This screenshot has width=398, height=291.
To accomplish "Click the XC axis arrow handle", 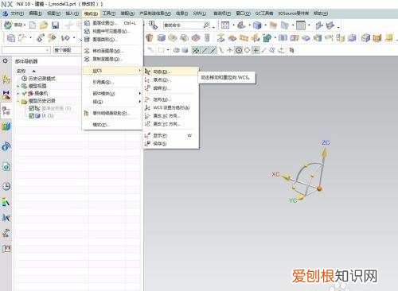I will 286,177.
